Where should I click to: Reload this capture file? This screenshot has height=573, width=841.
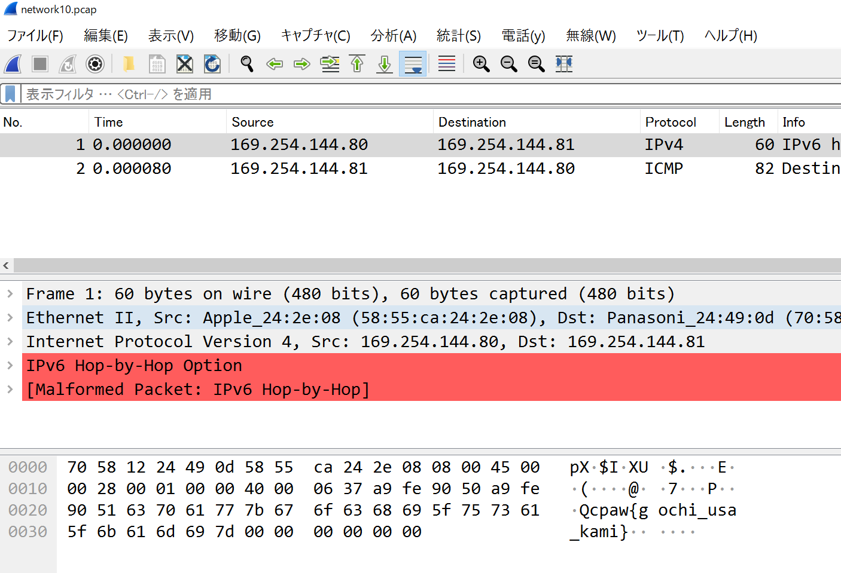pos(212,64)
